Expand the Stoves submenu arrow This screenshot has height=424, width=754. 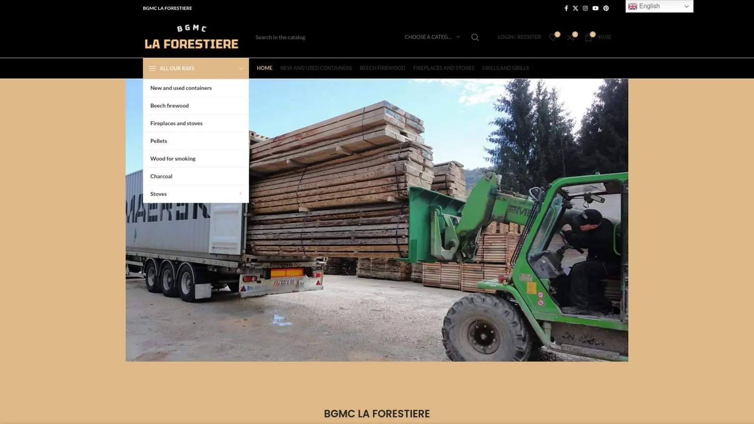click(240, 194)
